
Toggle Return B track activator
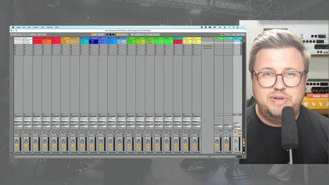click(226, 145)
